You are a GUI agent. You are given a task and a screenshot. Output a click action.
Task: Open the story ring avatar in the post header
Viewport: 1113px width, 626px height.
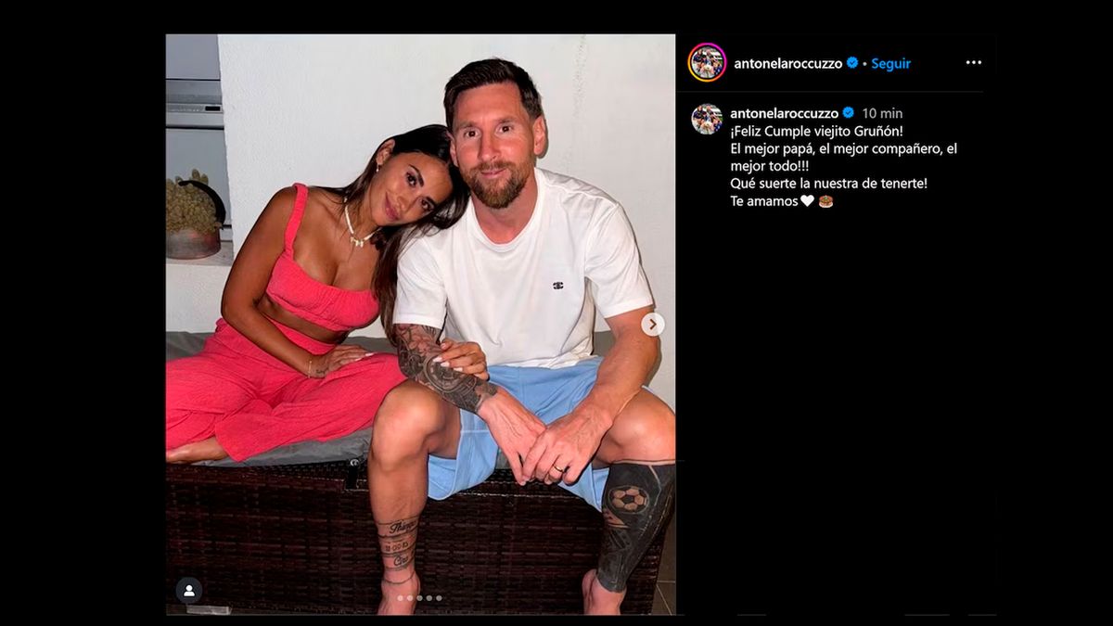click(707, 62)
